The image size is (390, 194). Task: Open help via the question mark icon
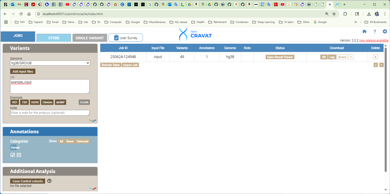click(x=374, y=32)
